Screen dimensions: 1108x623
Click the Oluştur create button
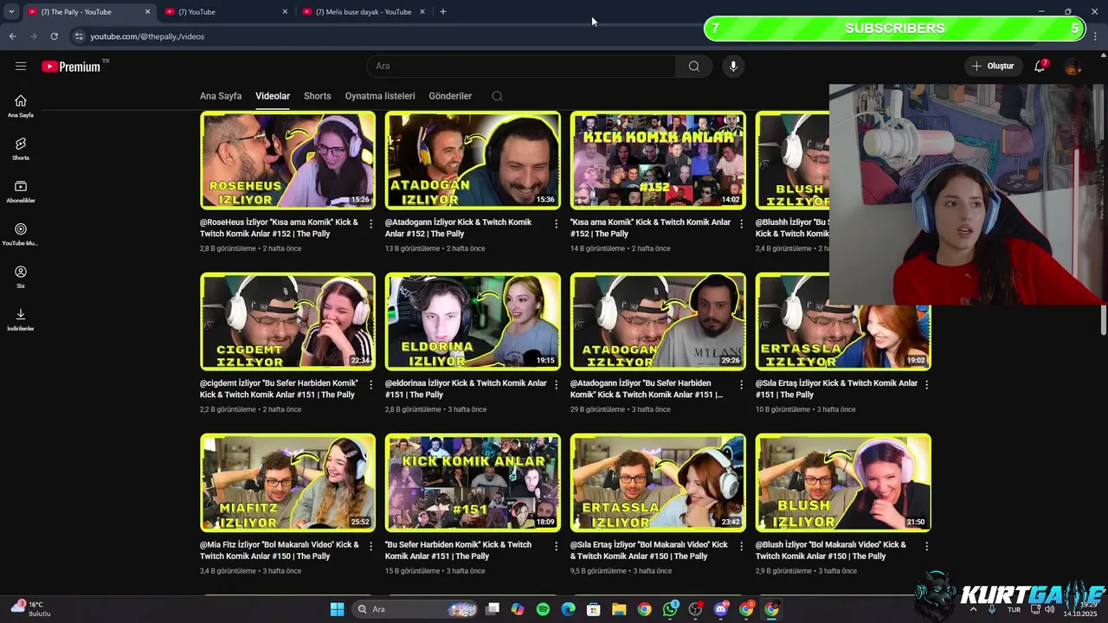[x=993, y=67]
